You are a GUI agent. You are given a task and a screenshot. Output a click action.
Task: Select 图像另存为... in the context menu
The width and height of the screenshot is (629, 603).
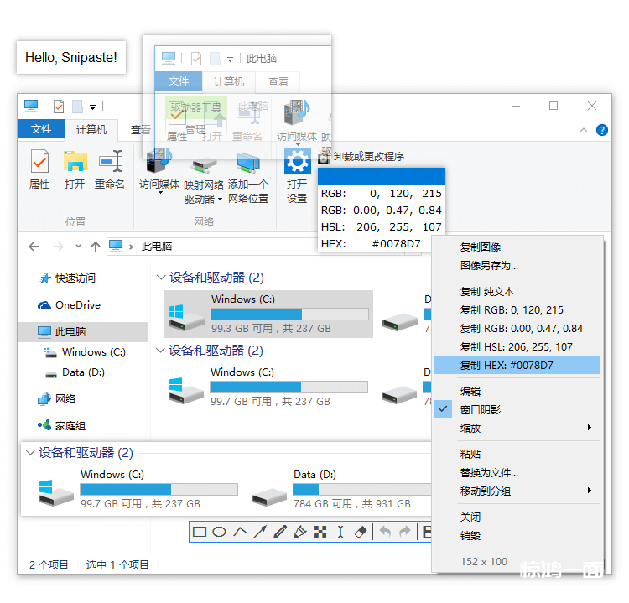(489, 265)
